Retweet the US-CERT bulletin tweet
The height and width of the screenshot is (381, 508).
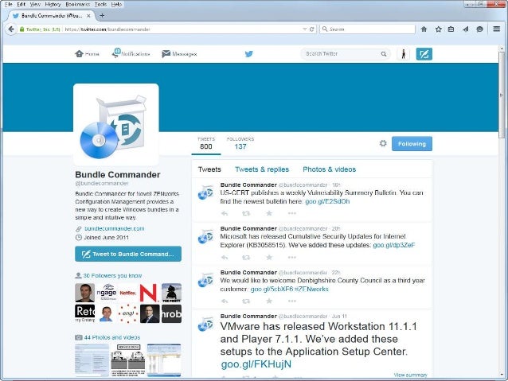pos(246,213)
